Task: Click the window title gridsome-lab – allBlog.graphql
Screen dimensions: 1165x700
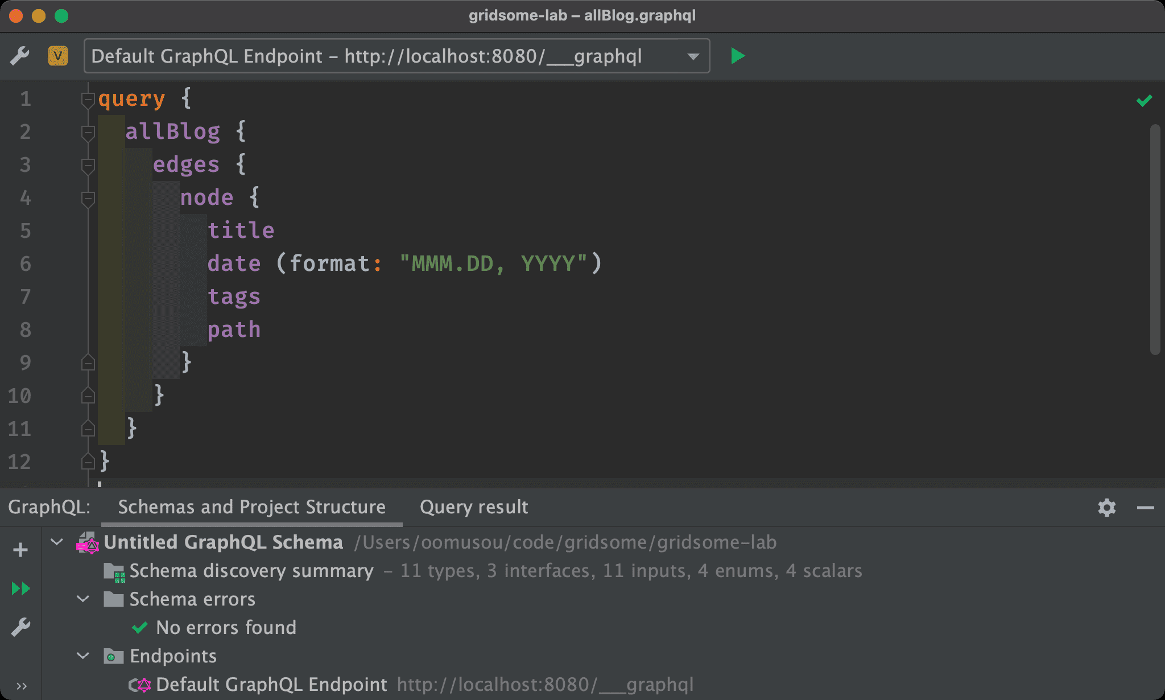Action: pyautogui.click(x=582, y=15)
